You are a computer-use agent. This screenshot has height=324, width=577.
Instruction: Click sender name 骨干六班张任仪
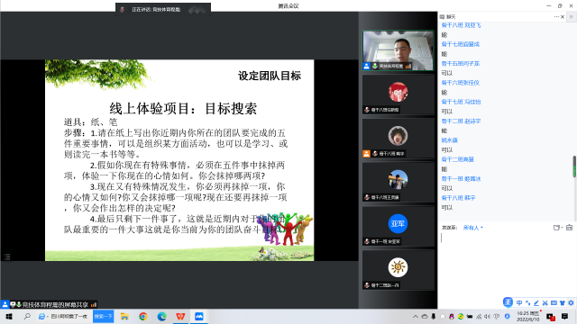[x=461, y=83]
